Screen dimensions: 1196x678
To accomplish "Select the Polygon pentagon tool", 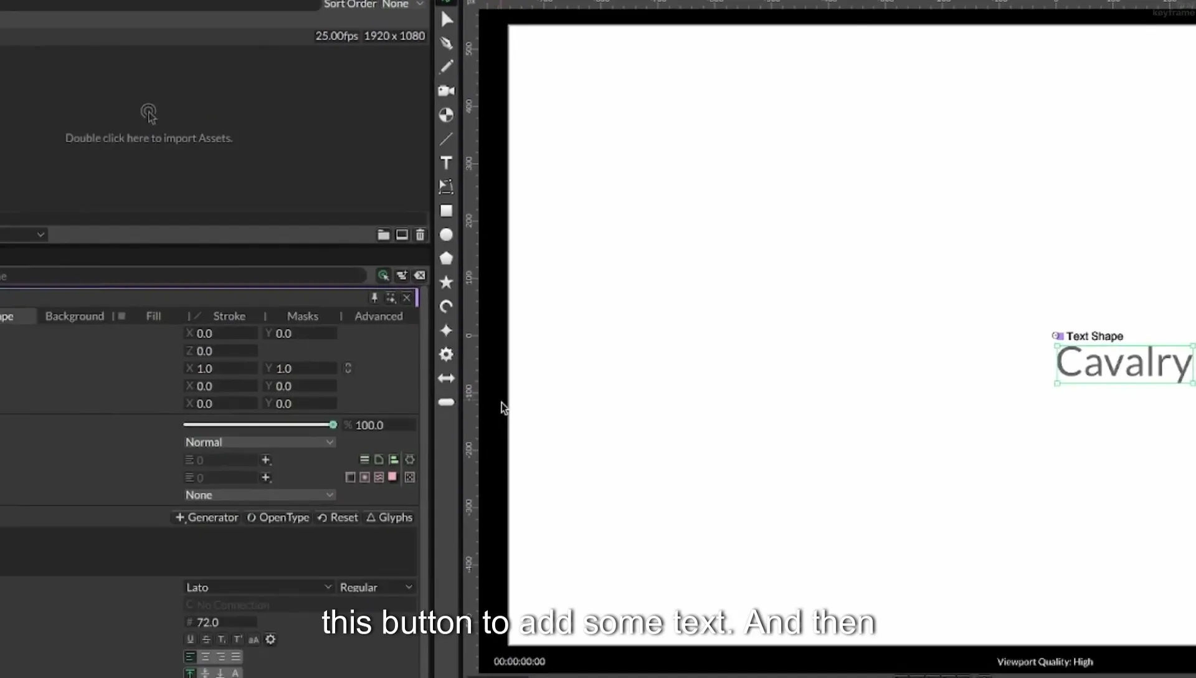I will [x=446, y=259].
